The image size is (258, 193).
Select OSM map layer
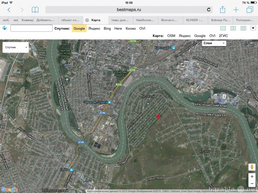click(x=171, y=36)
